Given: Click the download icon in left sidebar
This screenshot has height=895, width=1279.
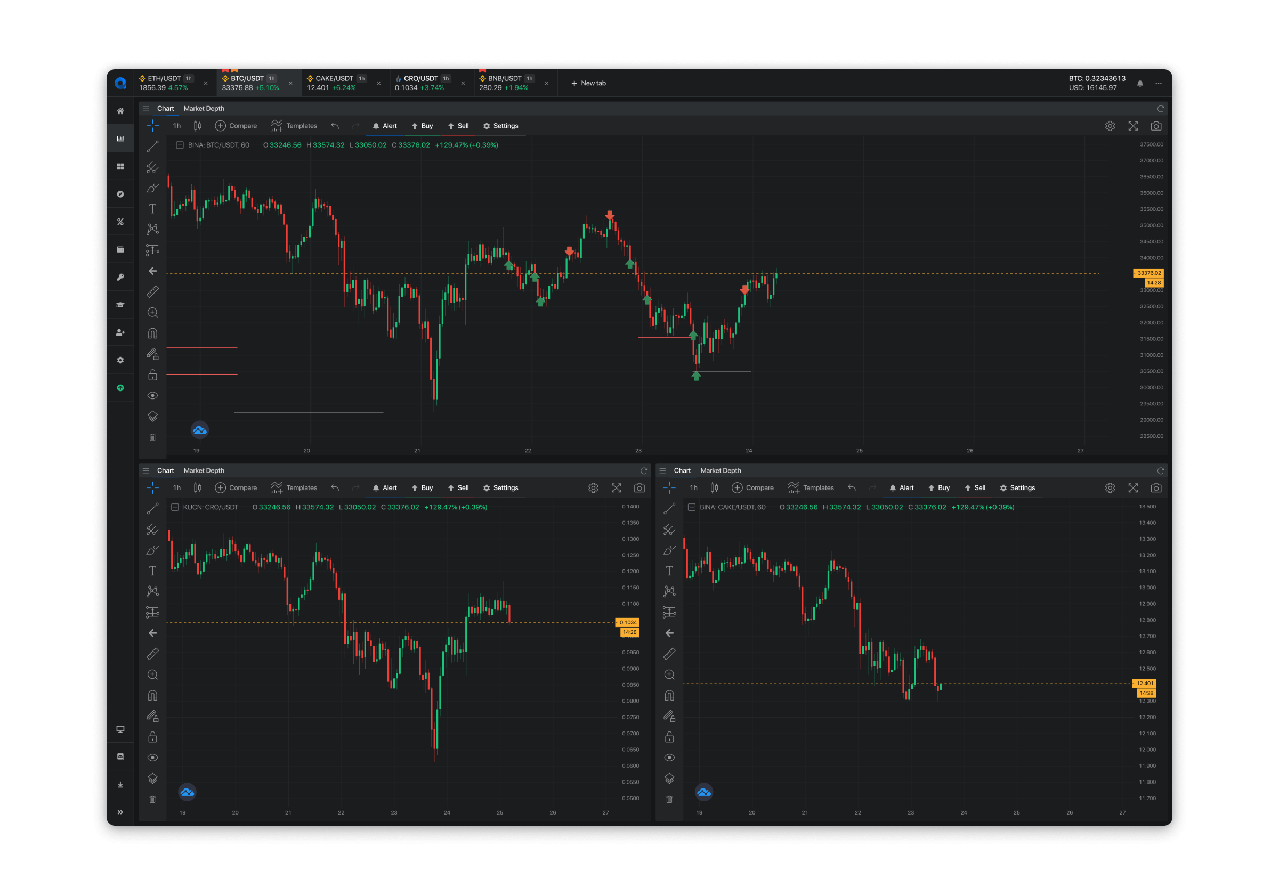Looking at the screenshot, I should [x=120, y=785].
